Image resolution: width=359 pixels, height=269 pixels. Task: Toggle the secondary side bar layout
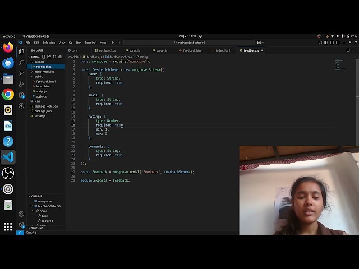pos(338,43)
